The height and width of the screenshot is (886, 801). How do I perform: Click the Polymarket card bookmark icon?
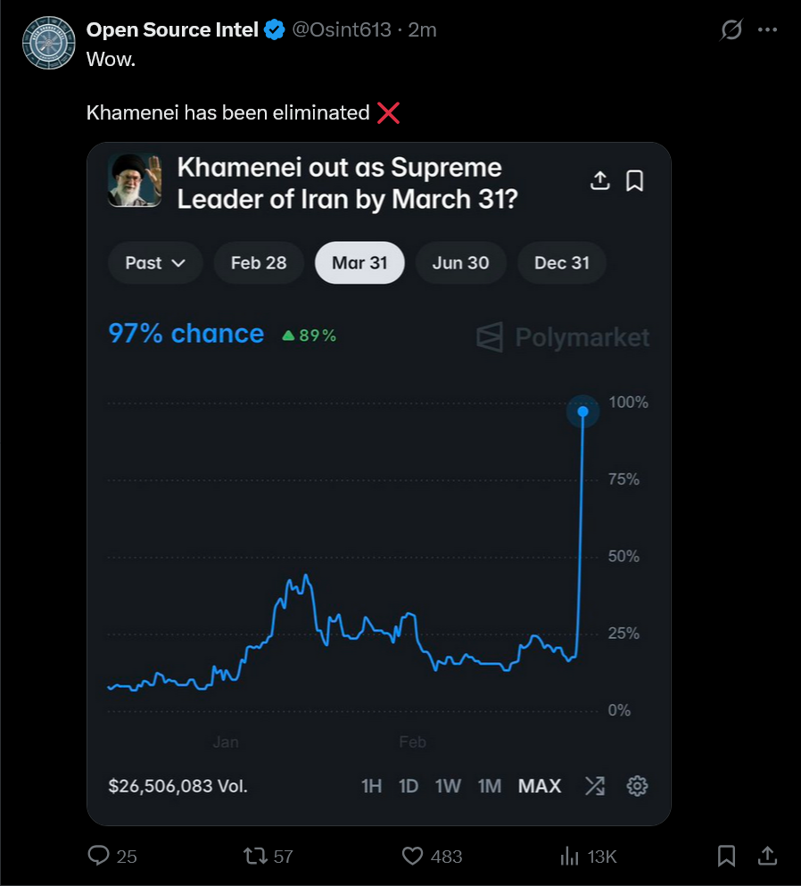coord(634,181)
